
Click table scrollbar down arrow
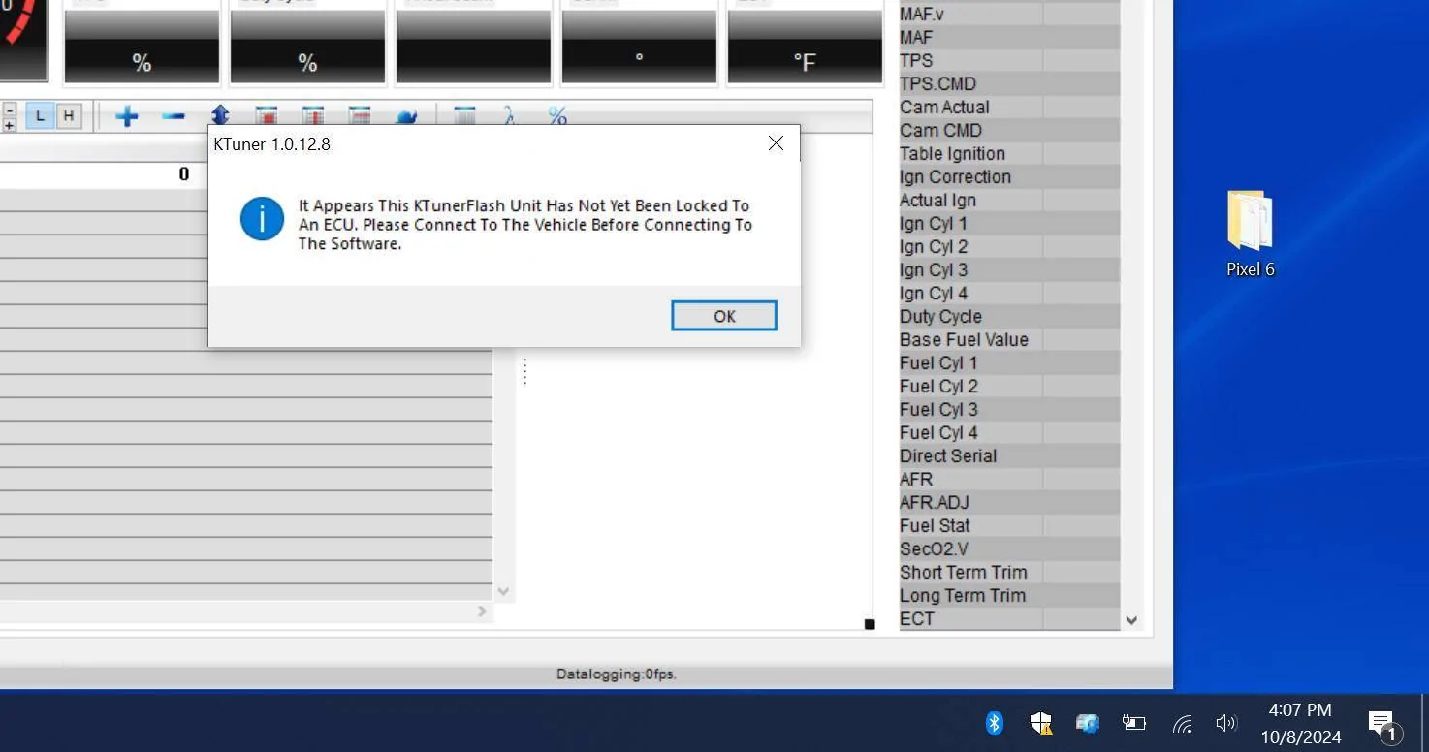502,591
